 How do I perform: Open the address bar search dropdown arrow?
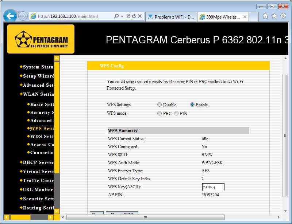click(122, 16)
